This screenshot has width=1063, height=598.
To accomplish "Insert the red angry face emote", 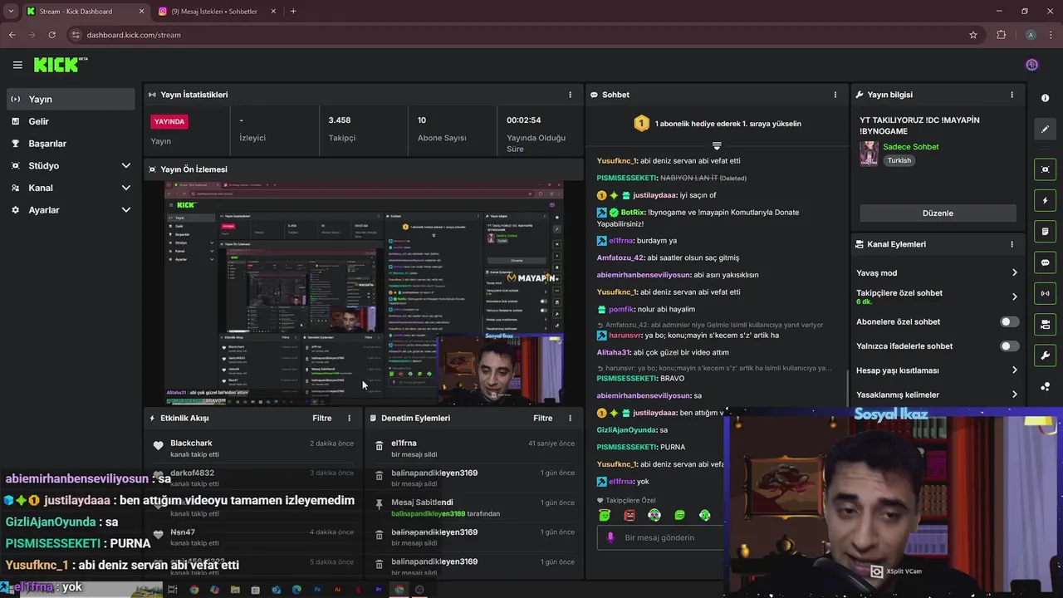I will 629,516.
